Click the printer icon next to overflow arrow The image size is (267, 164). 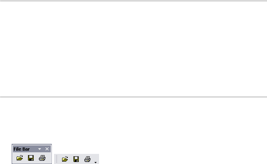click(x=87, y=159)
